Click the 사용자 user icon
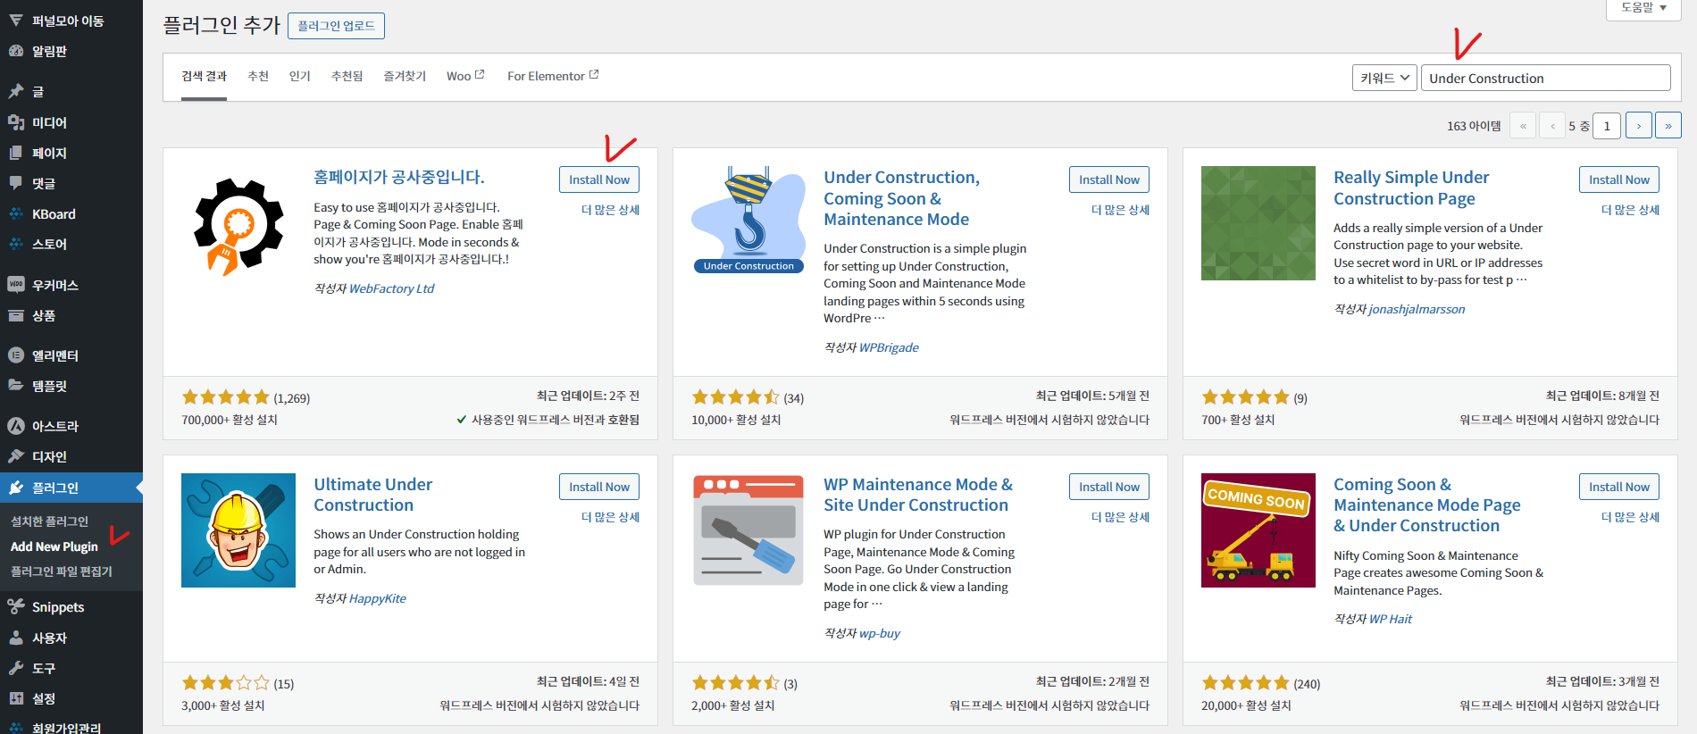This screenshot has width=1697, height=734. (x=16, y=638)
